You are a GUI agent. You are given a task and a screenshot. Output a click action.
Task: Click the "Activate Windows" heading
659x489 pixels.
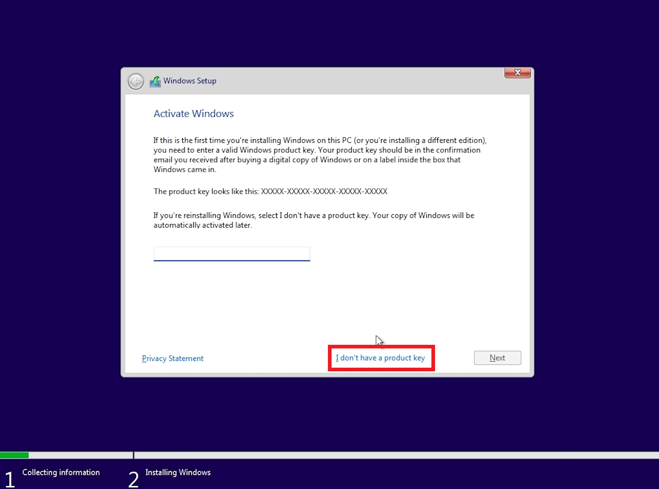pyautogui.click(x=193, y=114)
